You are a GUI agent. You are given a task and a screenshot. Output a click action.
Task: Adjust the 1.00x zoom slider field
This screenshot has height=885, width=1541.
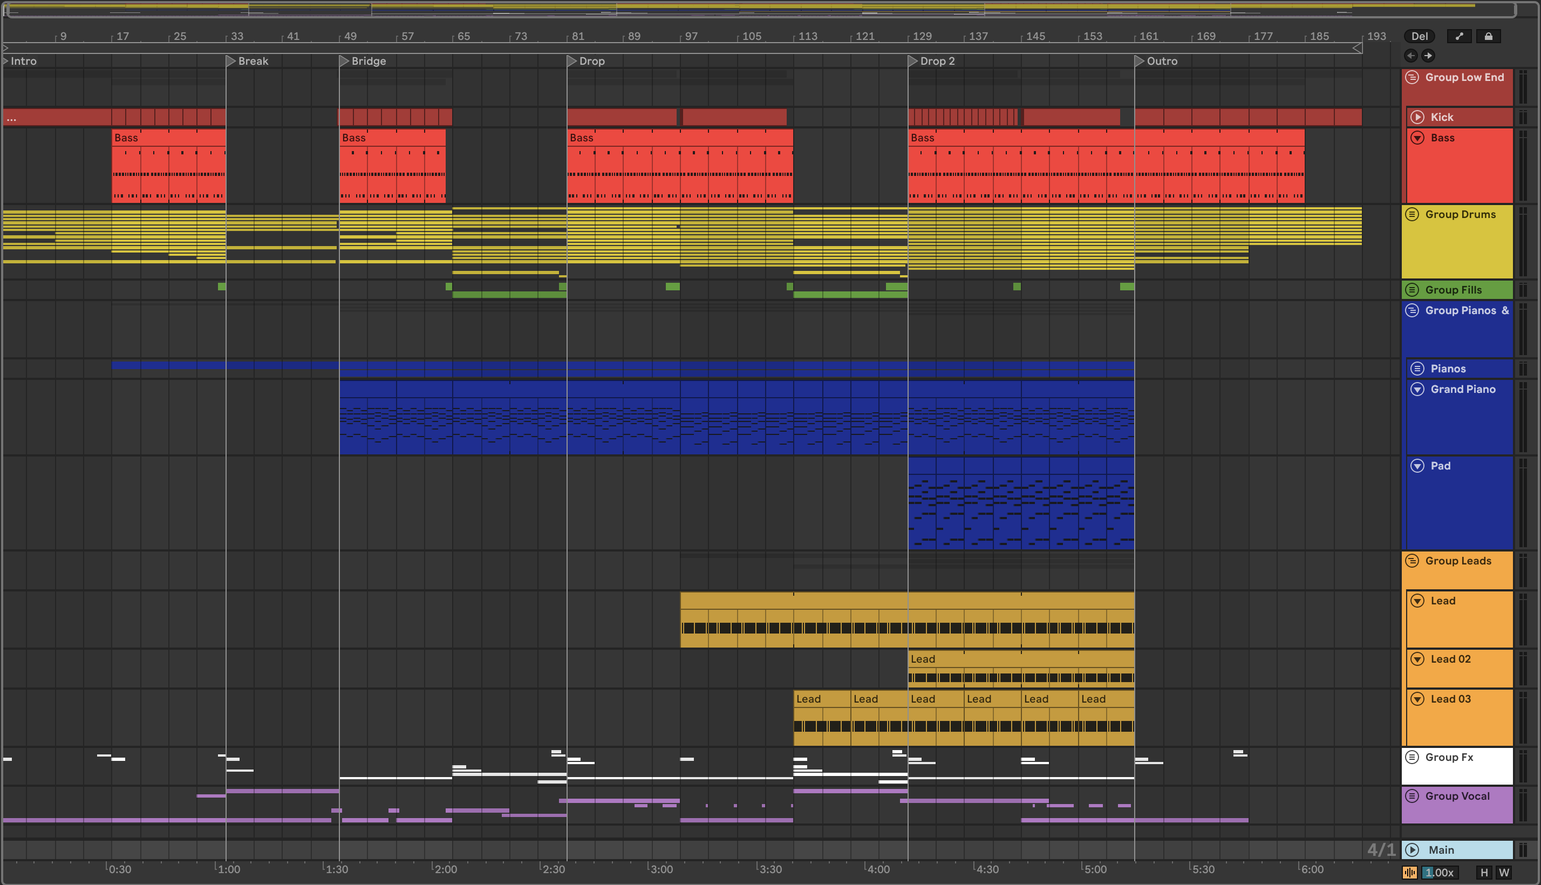coord(1439,873)
